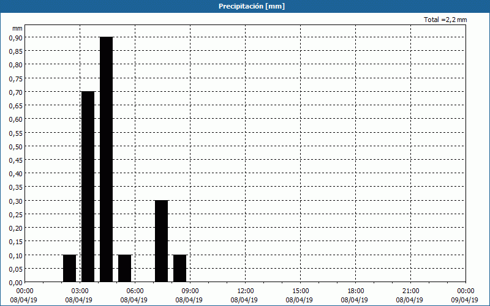
Task: Select the 0,90 y-axis value
Action: (x=16, y=37)
